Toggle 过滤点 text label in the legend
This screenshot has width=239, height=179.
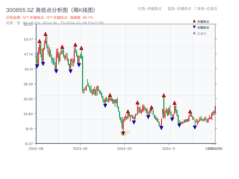point(202,33)
